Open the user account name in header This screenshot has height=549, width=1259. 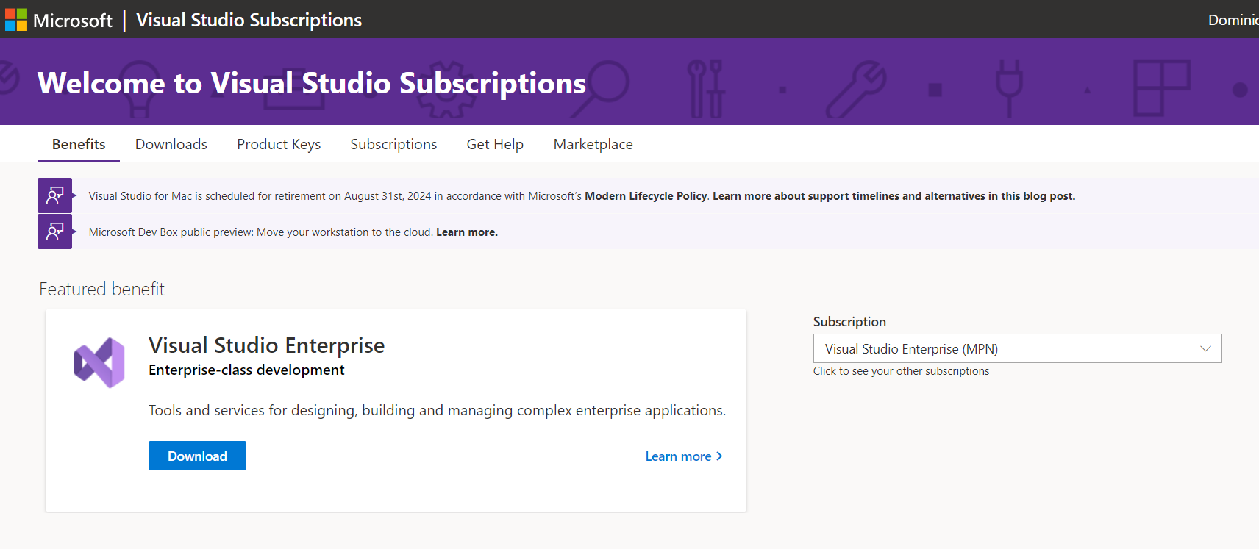pyautogui.click(x=1233, y=20)
